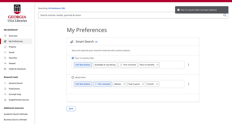Open options menu for Past 12 months Filter
Image resolution: width=232 pixels, height=124 pixels.
[x=189, y=65]
